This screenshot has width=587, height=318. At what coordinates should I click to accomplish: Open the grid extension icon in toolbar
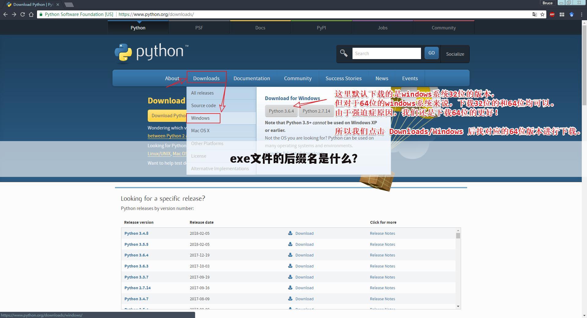click(562, 14)
